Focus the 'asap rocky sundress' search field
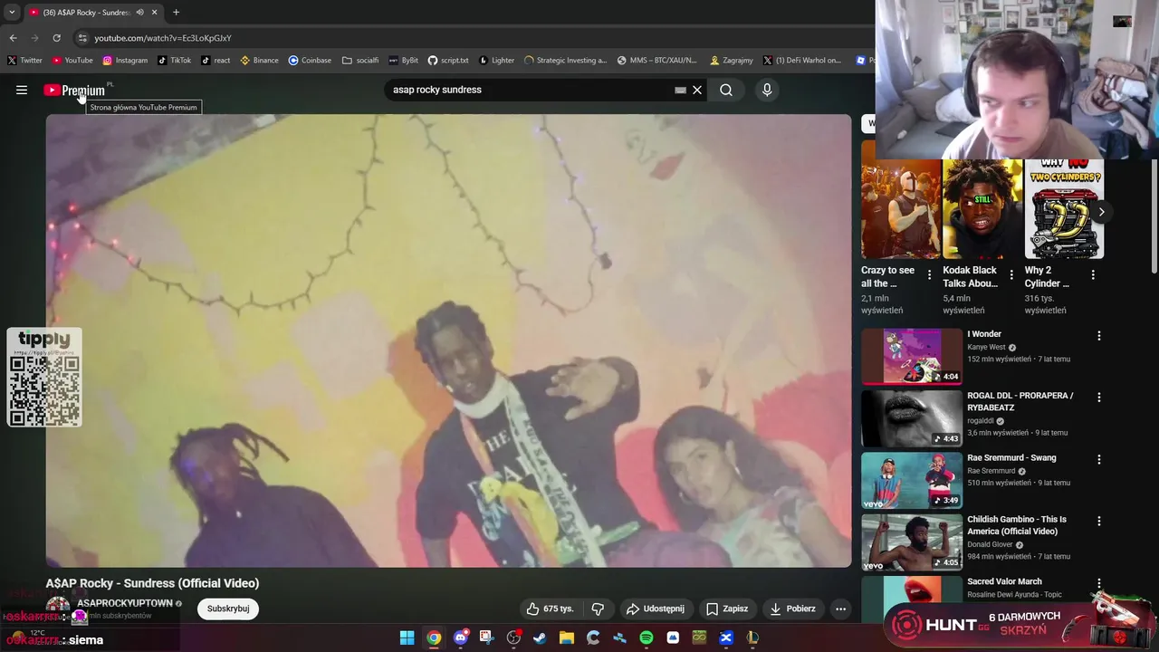The width and height of the screenshot is (1159, 652). tap(530, 90)
